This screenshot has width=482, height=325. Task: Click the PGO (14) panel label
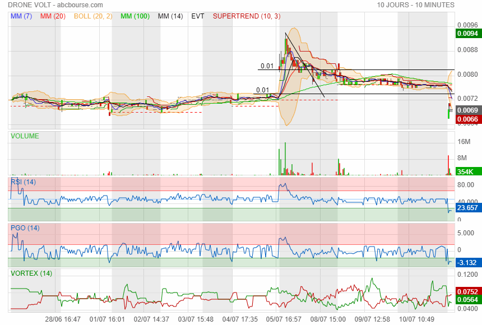25,228
